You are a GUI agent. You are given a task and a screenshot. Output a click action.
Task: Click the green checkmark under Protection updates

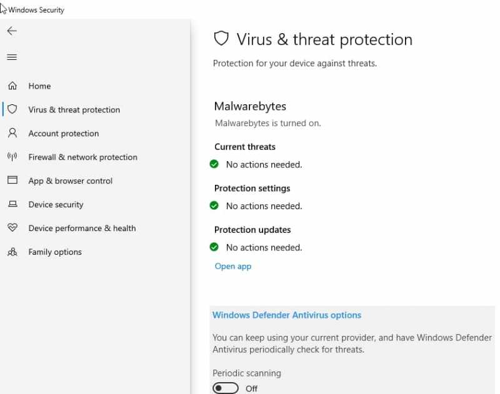coord(214,247)
